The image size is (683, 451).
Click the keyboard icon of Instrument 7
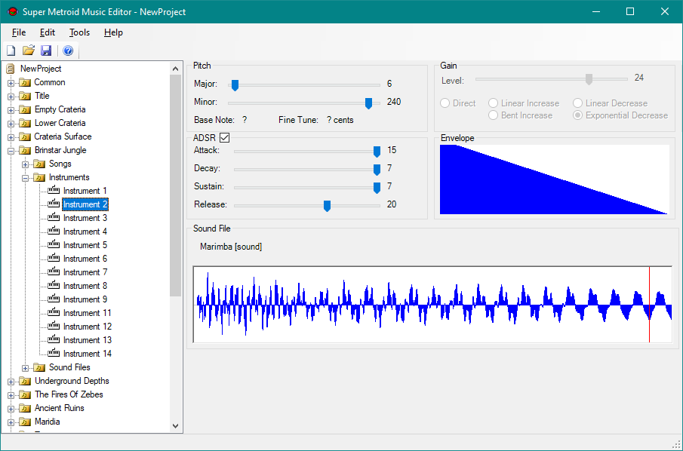54,272
